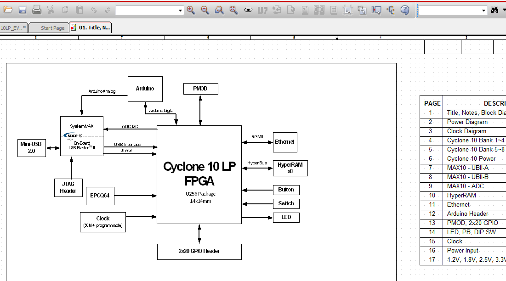This screenshot has width=506, height=281.
Task: Toggle Drag Connected Object mode
Action: 376,10
